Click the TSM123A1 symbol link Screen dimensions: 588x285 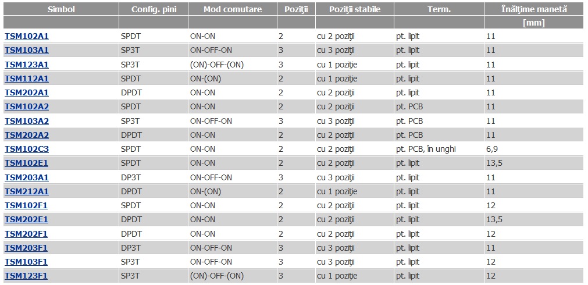tap(27, 65)
